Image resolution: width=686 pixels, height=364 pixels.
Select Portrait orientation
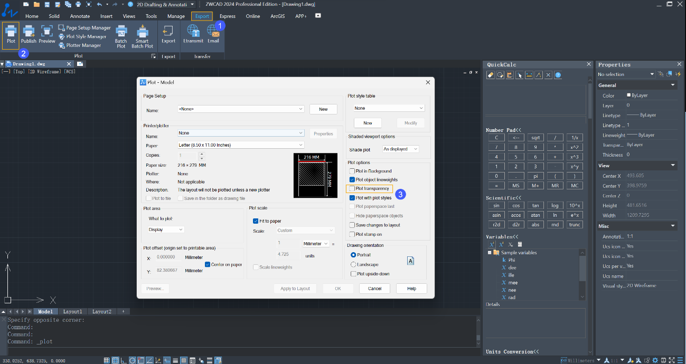(353, 255)
